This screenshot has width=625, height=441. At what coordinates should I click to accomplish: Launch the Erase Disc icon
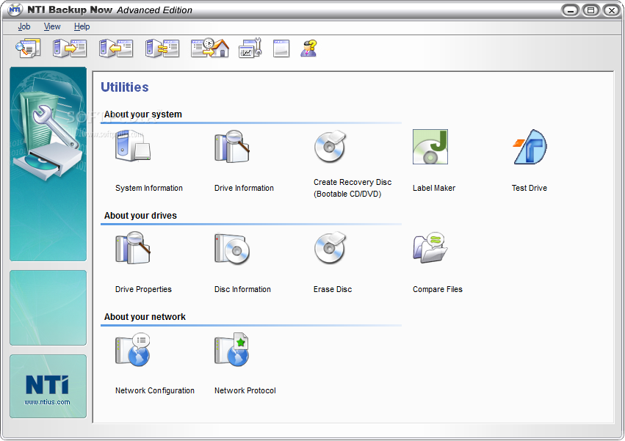point(330,248)
